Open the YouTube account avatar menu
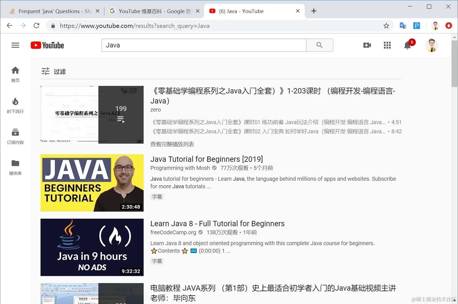Viewport: 458px width, 304px height. click(432, 45)
